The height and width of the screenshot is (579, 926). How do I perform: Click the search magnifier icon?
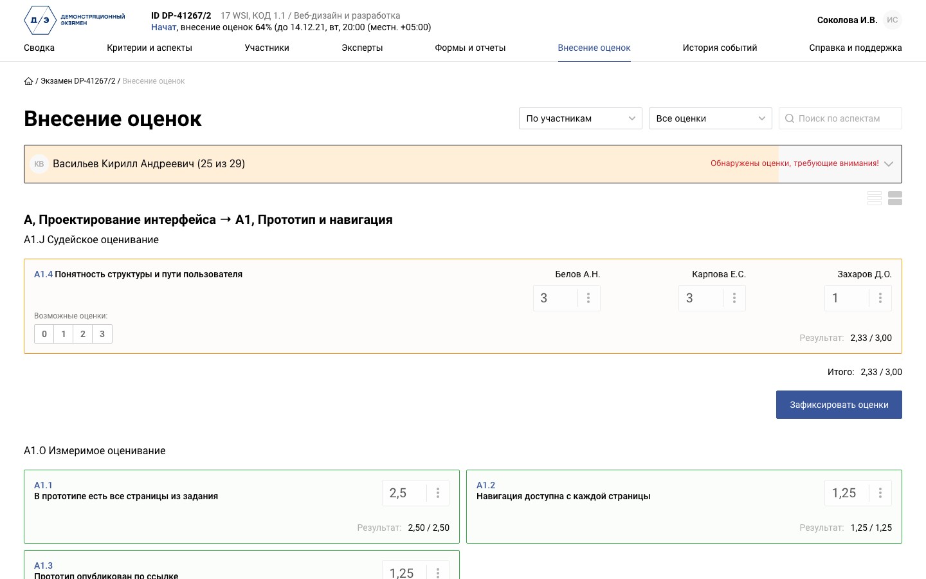790,118
